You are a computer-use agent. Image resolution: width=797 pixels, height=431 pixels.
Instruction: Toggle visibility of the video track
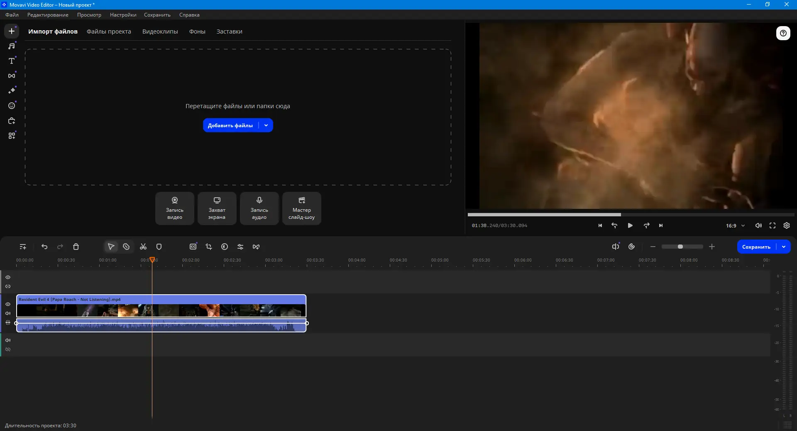8,304
